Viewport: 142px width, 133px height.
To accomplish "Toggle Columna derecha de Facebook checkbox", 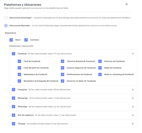I will click(x=62, y=61).
